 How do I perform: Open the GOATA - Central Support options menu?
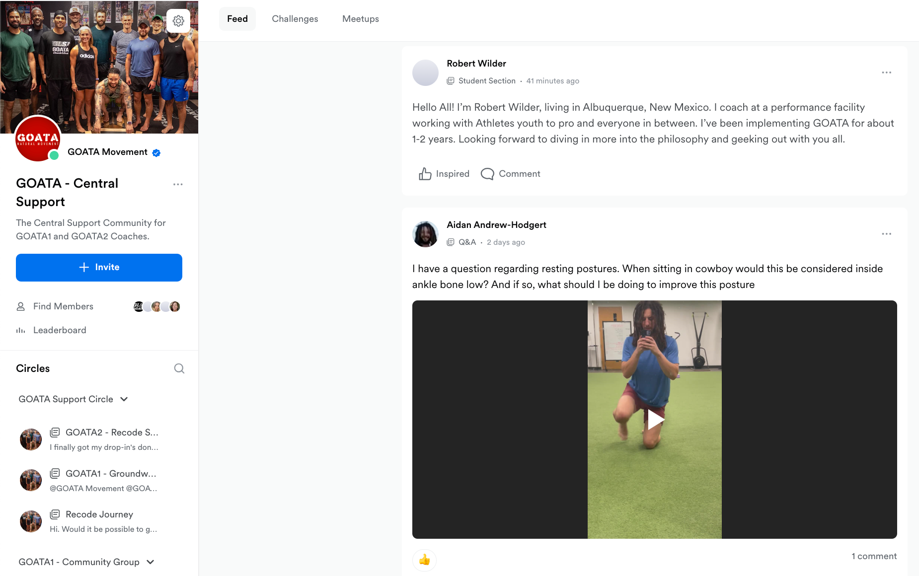[x=178, y=184]
